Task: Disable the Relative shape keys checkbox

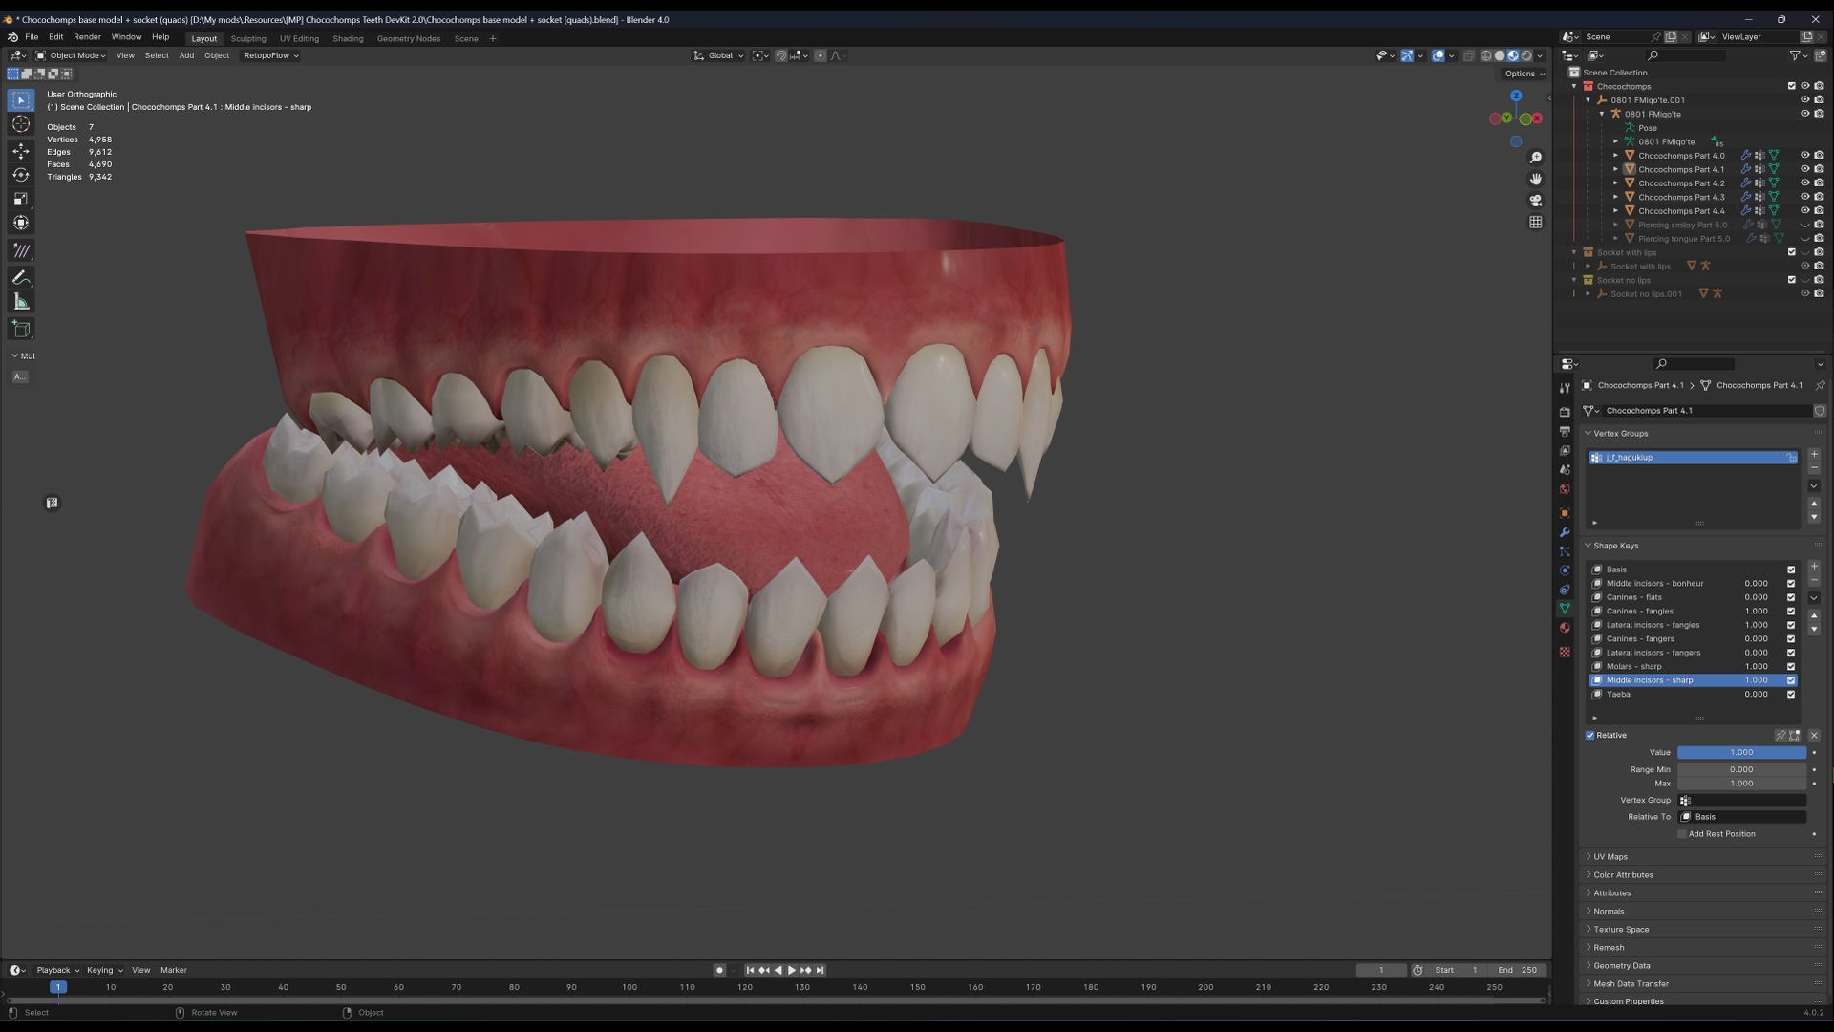Action: point(1590,736)
